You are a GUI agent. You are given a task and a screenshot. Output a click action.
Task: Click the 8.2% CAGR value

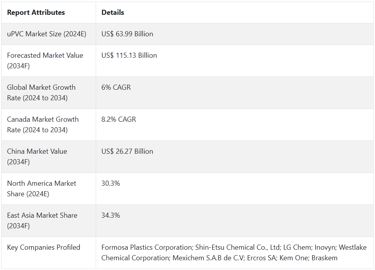pyautogui.click(x=119, y=119)
